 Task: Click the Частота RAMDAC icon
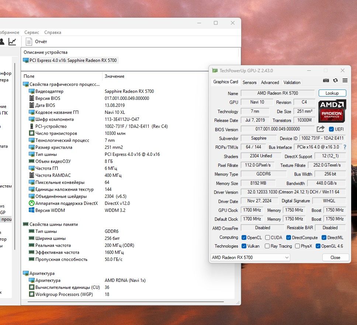point(32,175)
